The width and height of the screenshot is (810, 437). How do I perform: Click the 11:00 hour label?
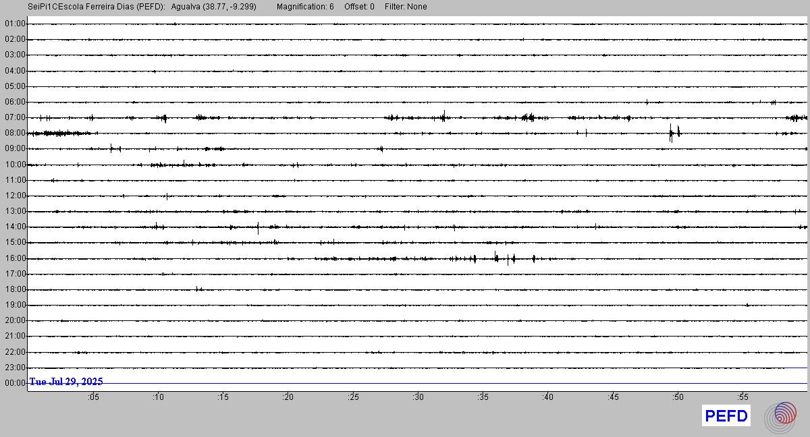[x=15, y=180]
